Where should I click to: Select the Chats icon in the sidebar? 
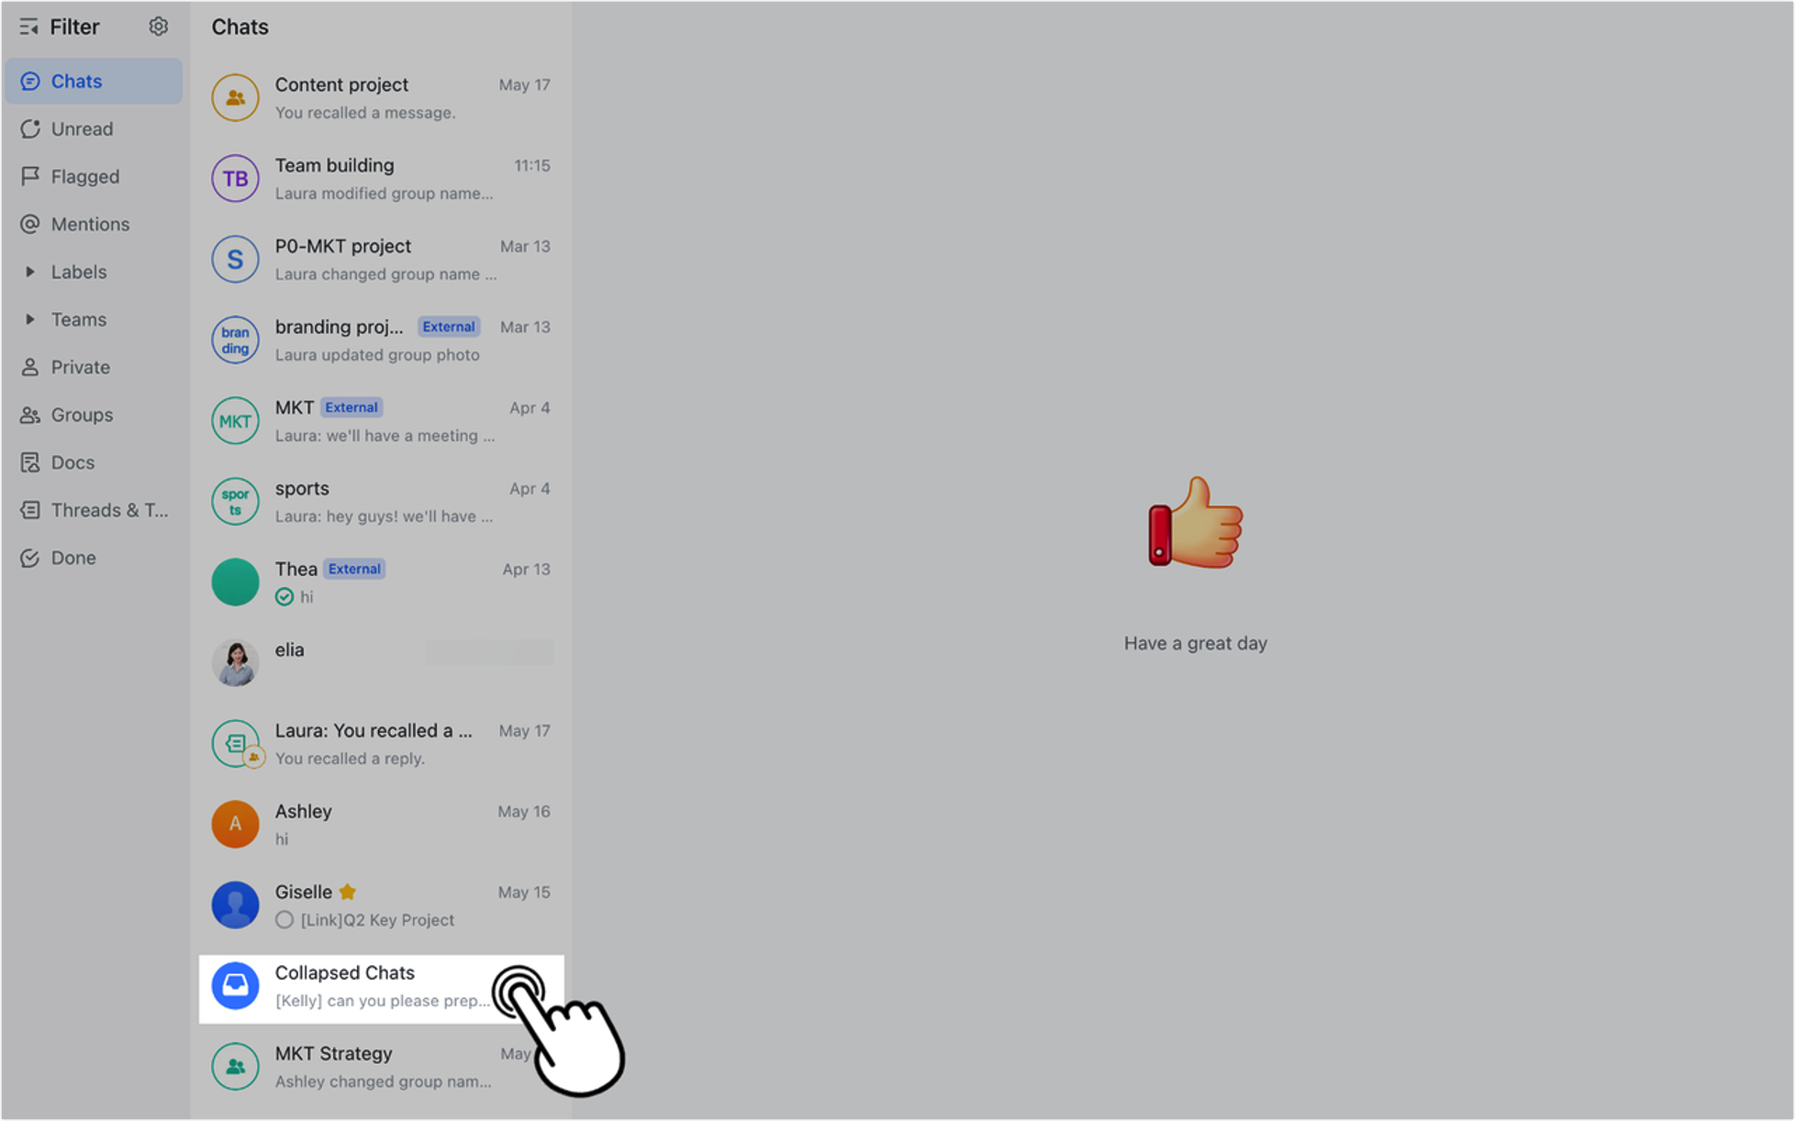click(30, 81)
